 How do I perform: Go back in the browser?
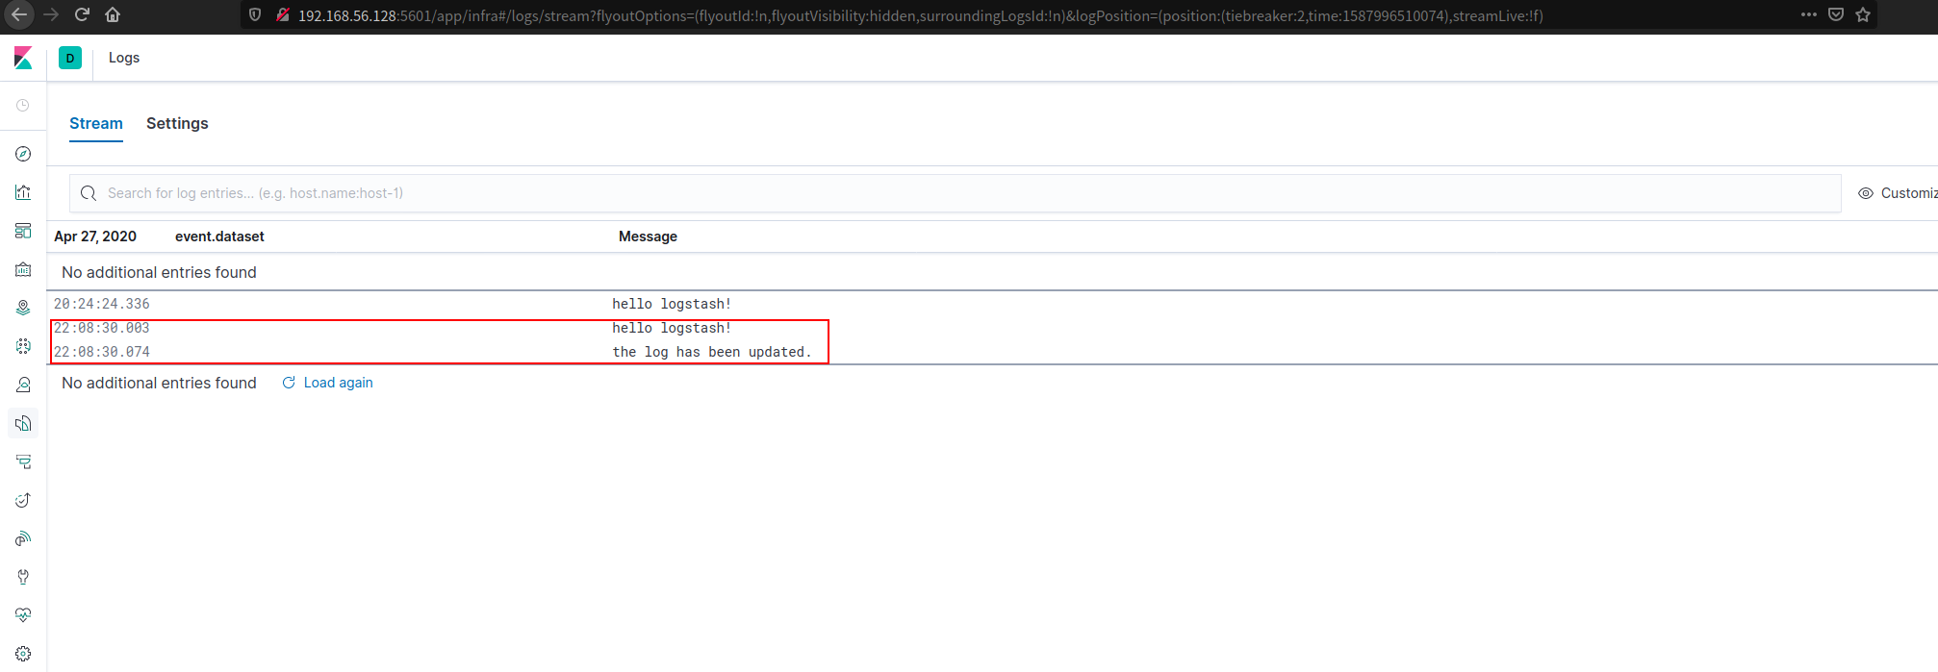(19, 15)
